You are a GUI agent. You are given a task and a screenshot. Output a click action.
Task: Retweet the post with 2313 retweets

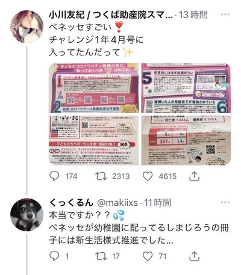pyautogui.click(x=101, y=176)
